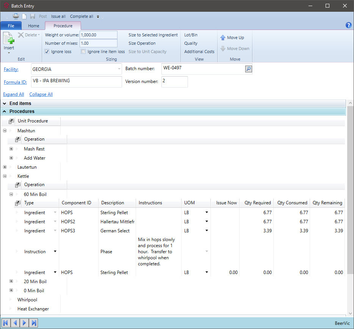The height and width of the screenshot is (329, 354).
Task: Click the Expand All link
Action: [x=13, y=94]
